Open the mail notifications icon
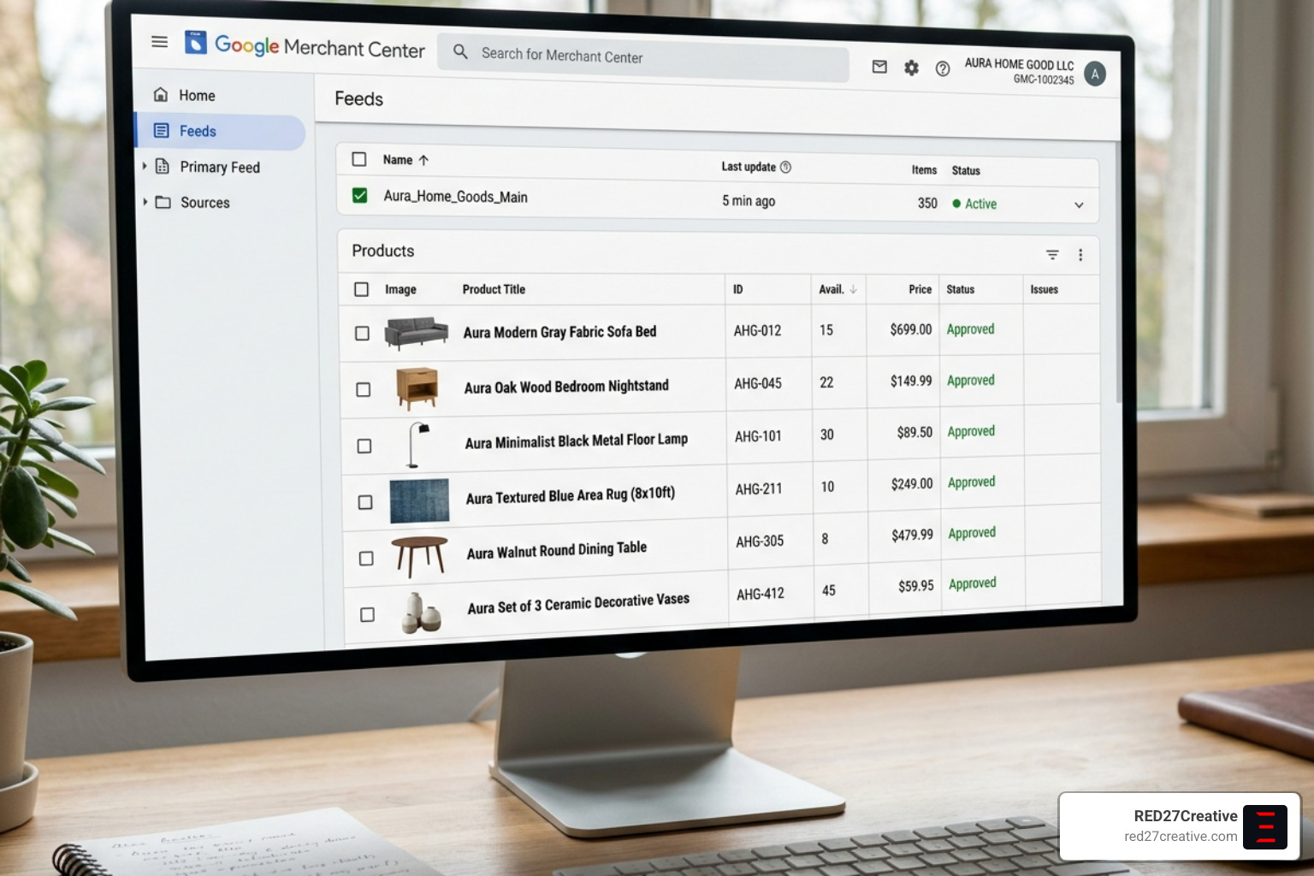This screenshot has height=876, width=1314. click(879, 67)
